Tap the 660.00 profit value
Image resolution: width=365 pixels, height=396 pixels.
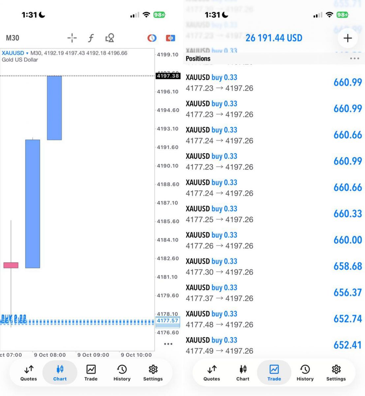pos(348,240)
